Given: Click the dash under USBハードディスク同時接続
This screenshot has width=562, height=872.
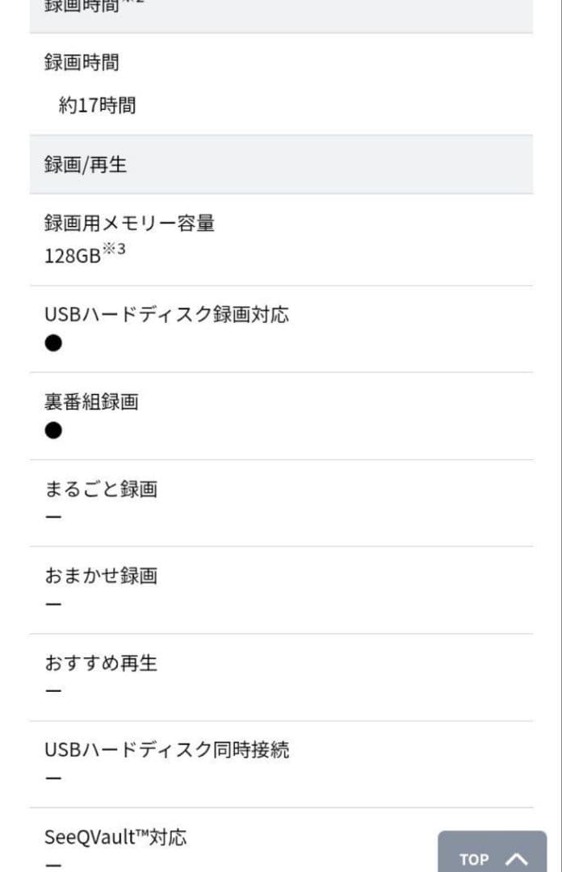Looking at the screenshot, I should pos(52,778).
